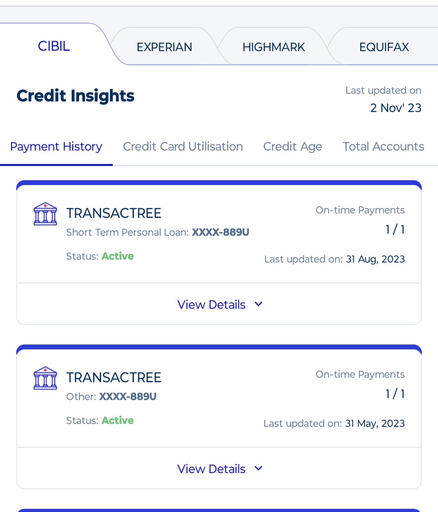Expand the chevron on the Other account card
Screen dimensions: 438x512
(258, 469)
